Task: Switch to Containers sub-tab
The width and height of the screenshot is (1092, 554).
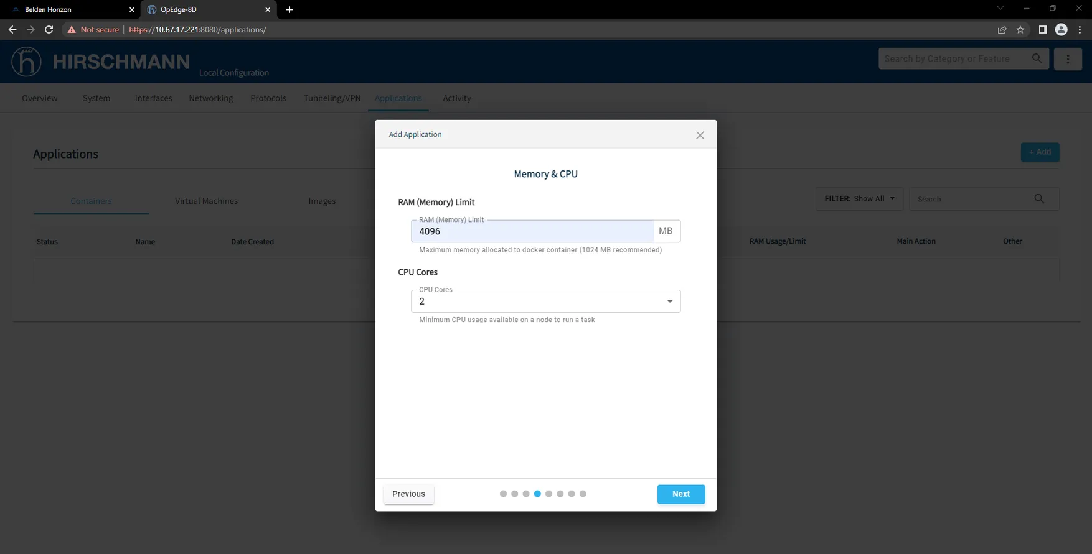Action: point(91,201)
